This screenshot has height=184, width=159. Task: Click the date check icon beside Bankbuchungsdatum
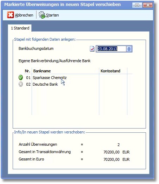tap(92, 49)
